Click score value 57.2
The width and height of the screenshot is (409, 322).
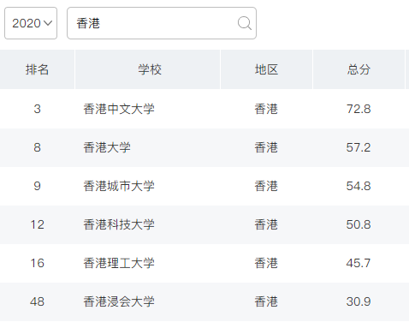point(359,147)
